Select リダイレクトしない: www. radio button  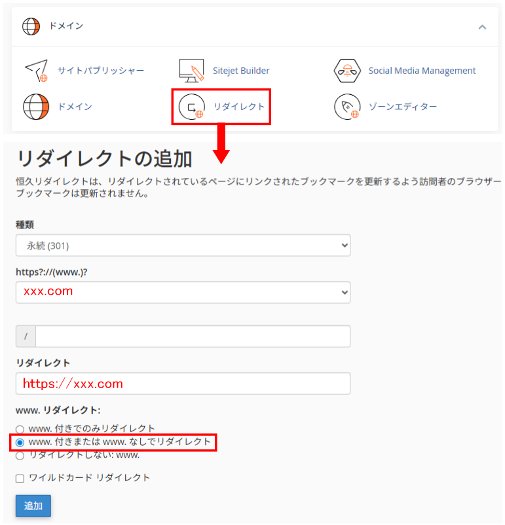(x=20, y=456)
